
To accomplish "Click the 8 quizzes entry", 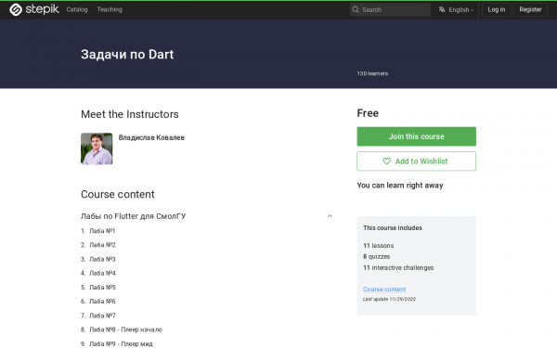I will tap(377, 257).
